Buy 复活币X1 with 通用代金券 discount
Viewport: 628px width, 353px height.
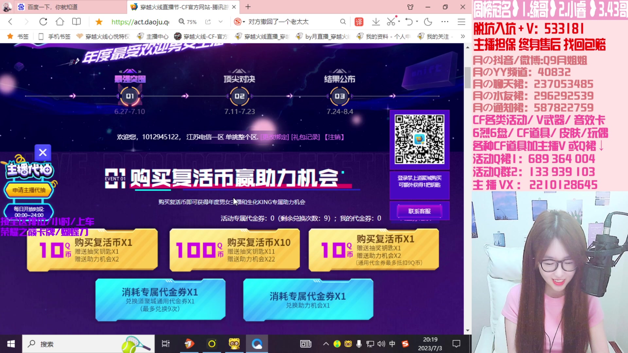374,250
